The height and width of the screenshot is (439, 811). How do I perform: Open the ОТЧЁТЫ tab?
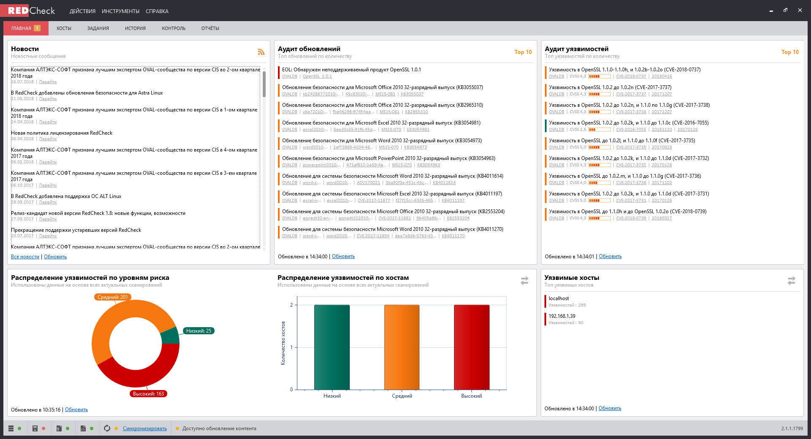210,28
